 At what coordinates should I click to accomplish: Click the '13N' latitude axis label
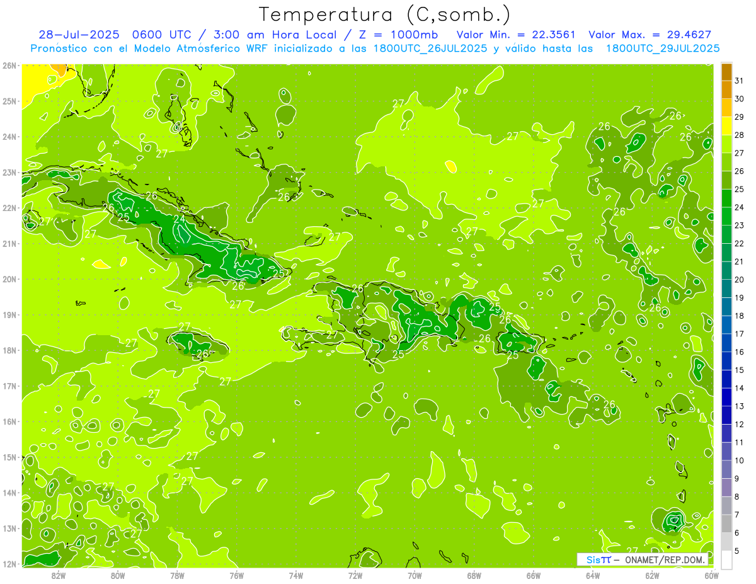9,529
